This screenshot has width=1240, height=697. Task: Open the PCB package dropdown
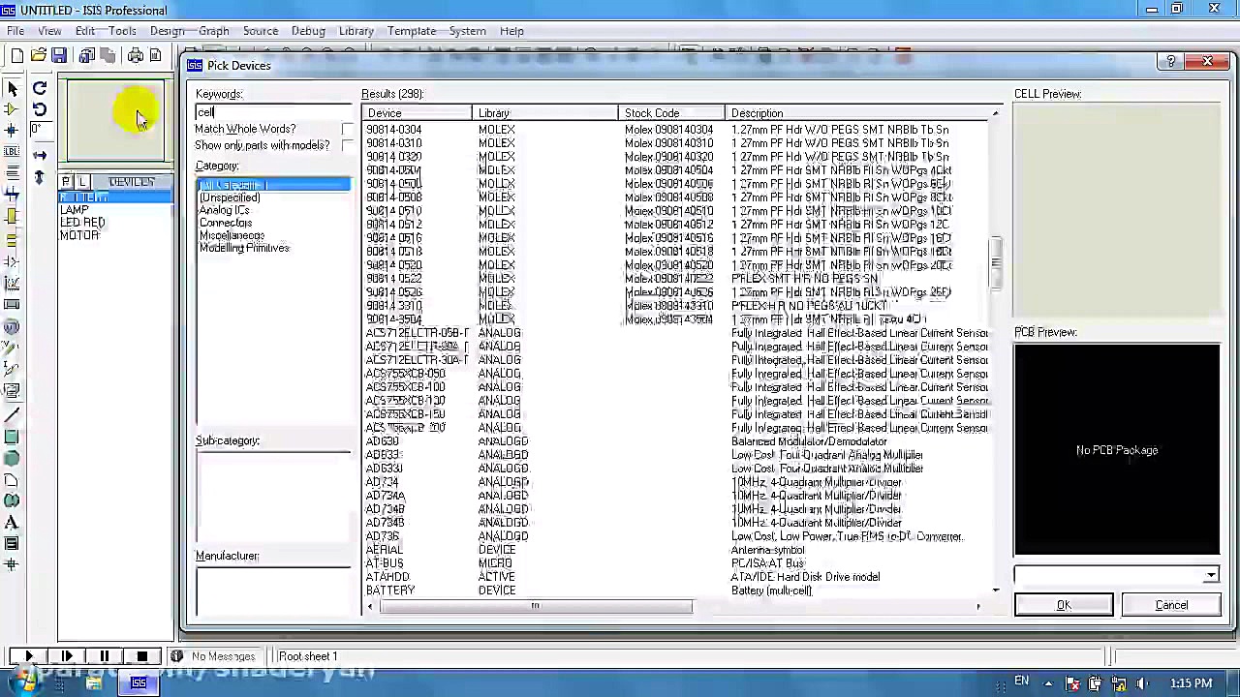[x=1211, y=576]
